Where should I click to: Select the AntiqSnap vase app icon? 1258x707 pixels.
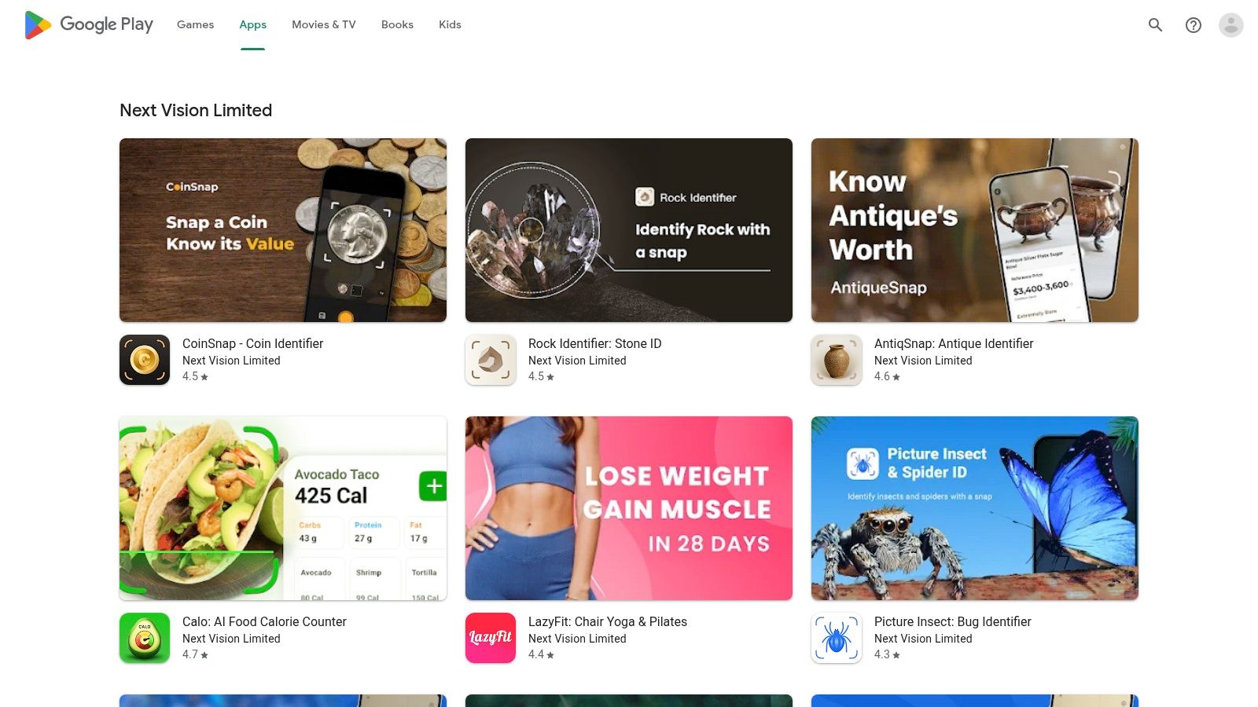tap(837, 360)
